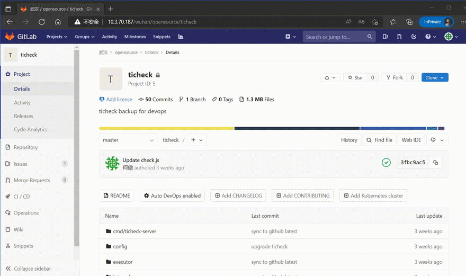Viewport: 466px width, 276px height.
Task: Click the History button
Action: [x=349, y=140]
